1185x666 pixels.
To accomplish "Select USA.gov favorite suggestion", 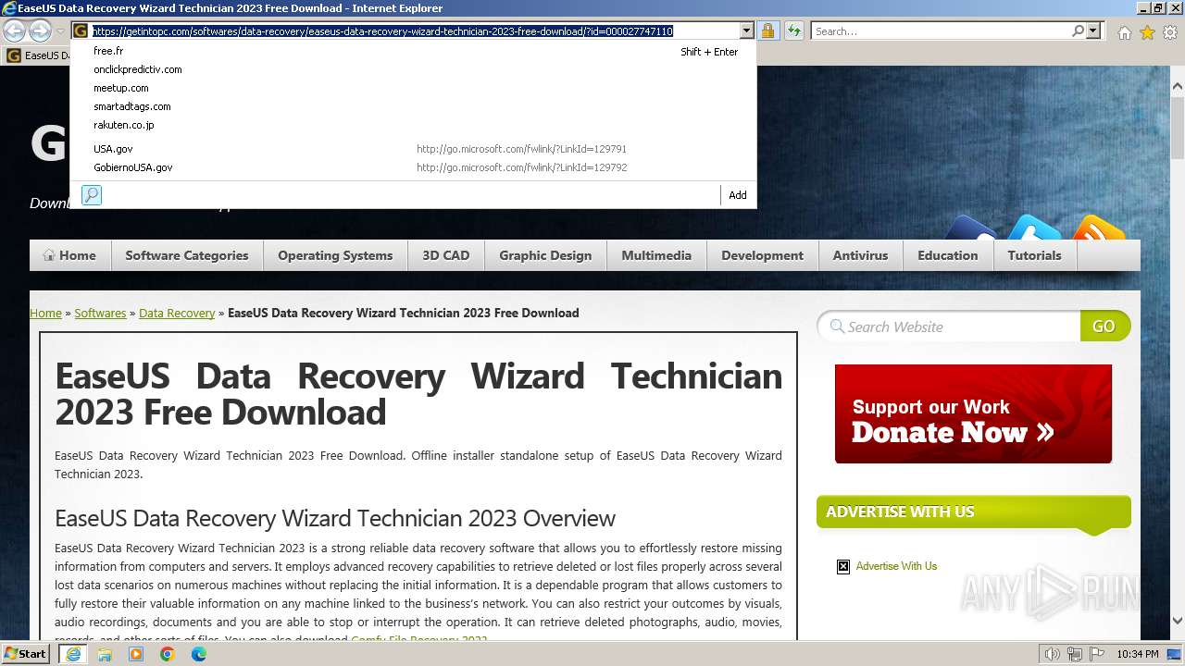I will pos(413,149).
